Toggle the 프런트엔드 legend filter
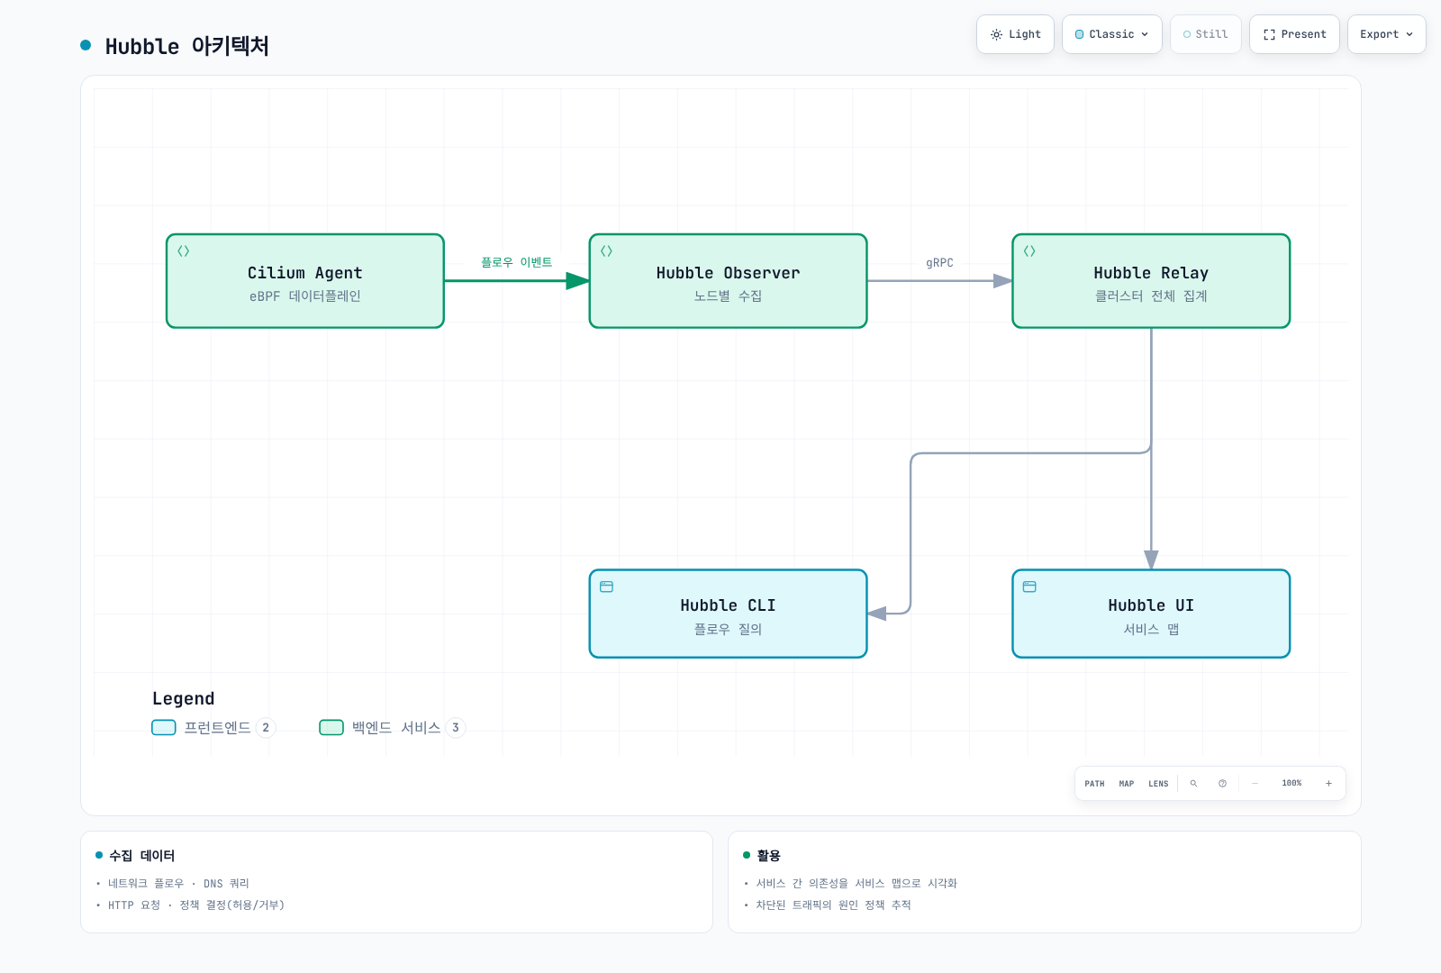 click(x=213, y=728)
